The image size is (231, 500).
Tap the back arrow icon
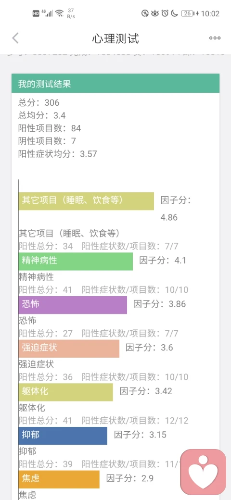[x=15, y=38]
